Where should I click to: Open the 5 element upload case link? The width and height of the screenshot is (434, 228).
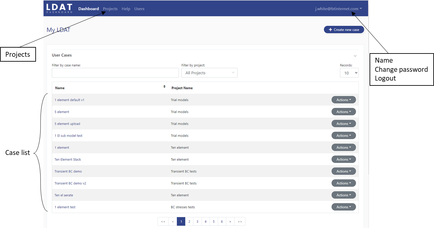coord(67,124)
